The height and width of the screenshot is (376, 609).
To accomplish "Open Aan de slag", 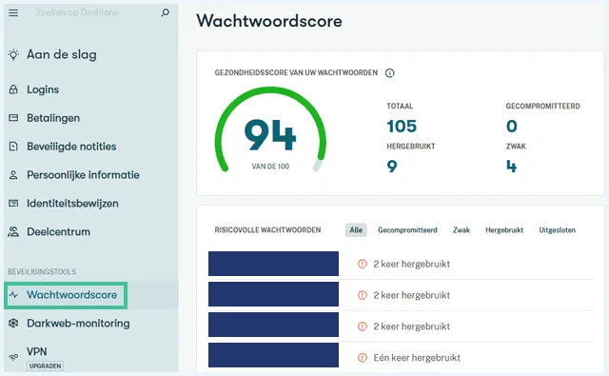I will [x=62, y=55].
